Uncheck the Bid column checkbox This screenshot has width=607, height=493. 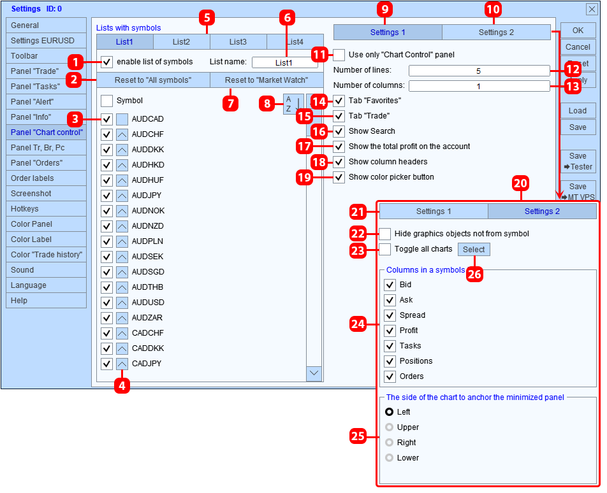click(390, 285)
